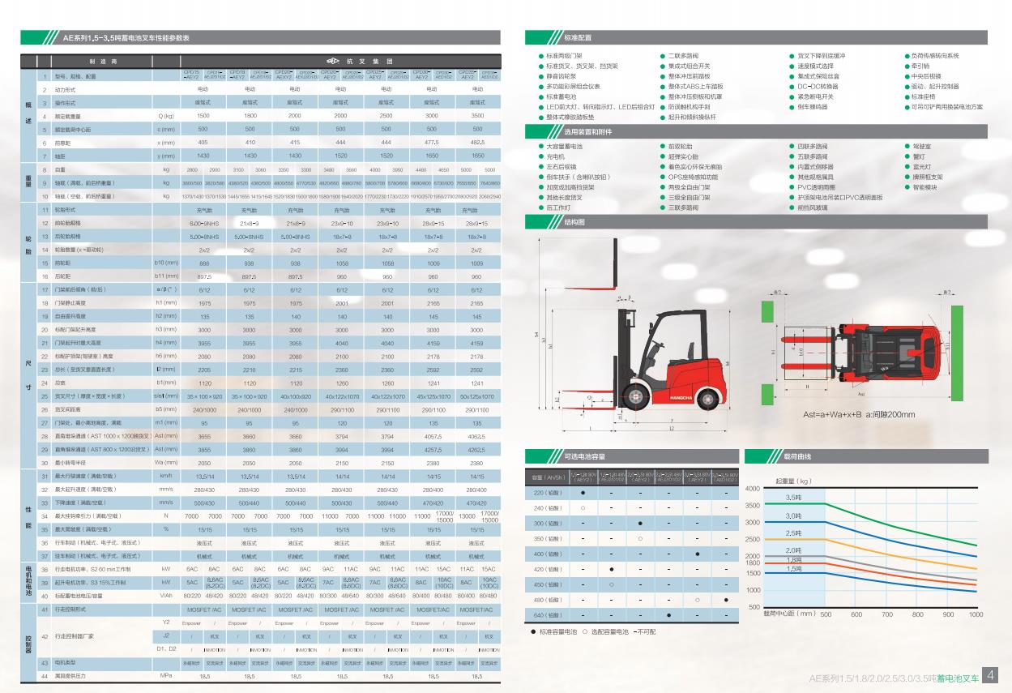Click the 标准容量电池 legend dot below battery table
The width and height of the screenshot is (1012, 693).
click(x=532, y=631)
